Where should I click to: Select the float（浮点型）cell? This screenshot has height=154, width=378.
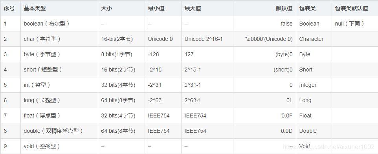59,115
